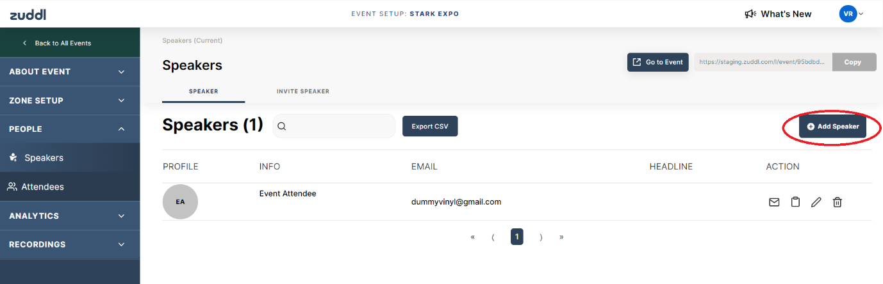Click the Back to All Events link
Screen dimensions: 883x284
(63, 43)
